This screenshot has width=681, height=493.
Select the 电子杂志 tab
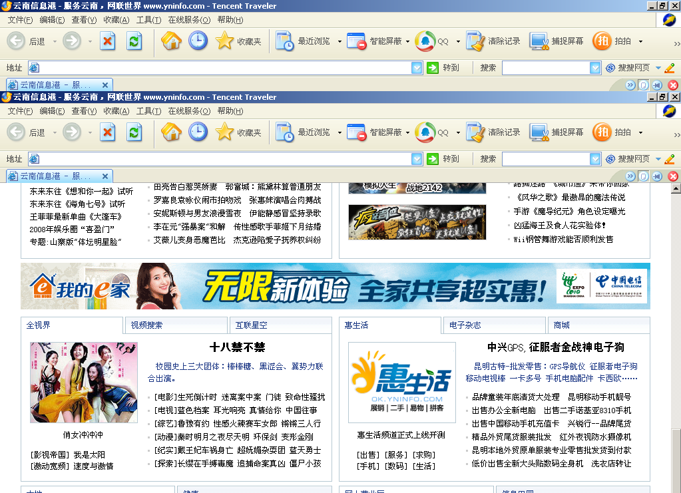(465, 325)
